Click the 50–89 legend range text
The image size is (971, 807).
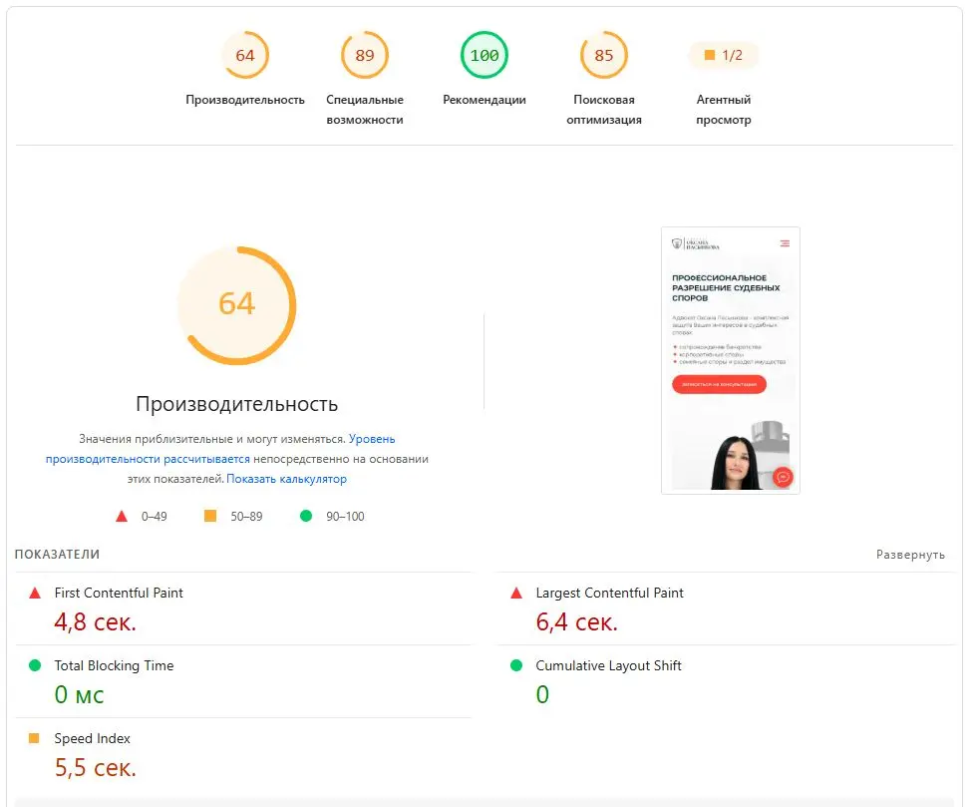246,517
